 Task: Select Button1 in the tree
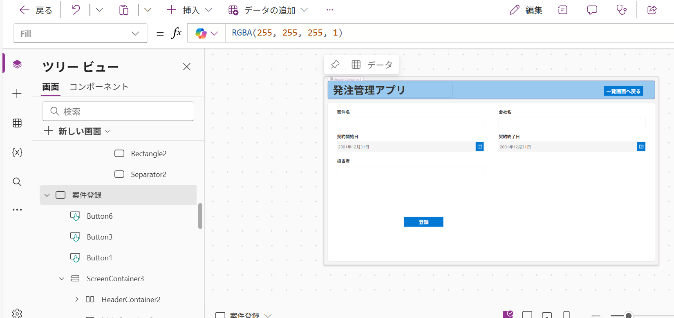tap(99, 258)
